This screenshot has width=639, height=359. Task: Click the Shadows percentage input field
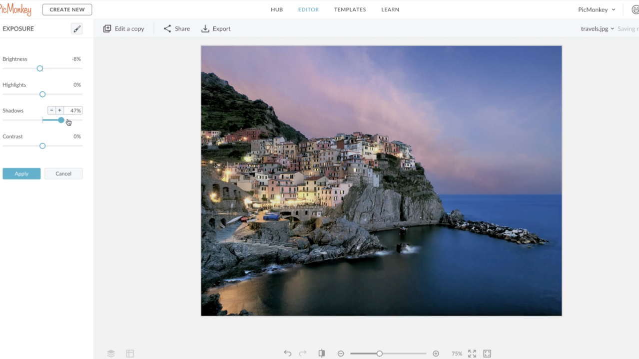[x=74, y=111]
